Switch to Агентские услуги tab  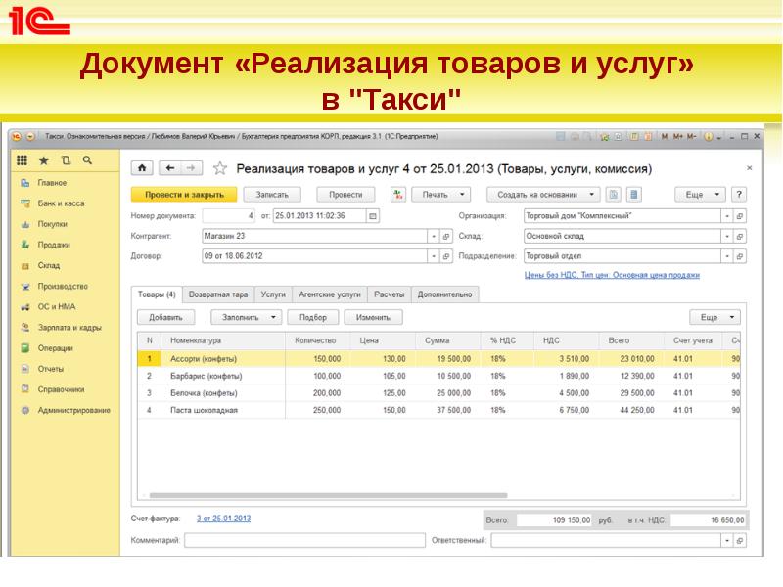330,294
